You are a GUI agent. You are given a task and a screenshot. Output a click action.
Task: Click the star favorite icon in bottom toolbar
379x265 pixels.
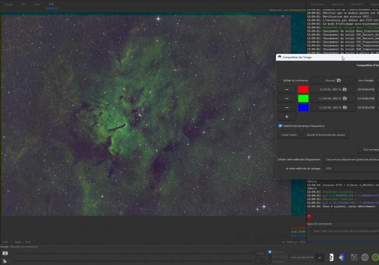(x=341, y=257)
